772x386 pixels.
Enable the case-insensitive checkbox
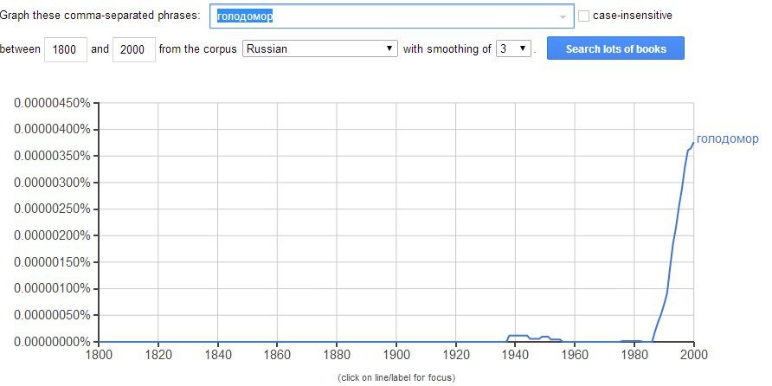(584, 16)
